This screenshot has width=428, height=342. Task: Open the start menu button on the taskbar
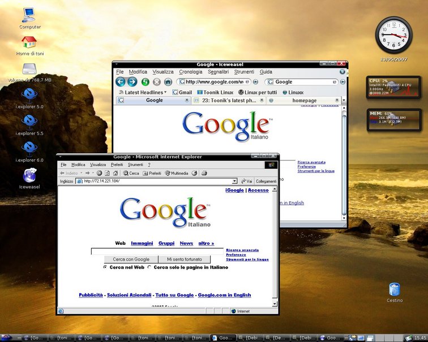coord(7,338)
